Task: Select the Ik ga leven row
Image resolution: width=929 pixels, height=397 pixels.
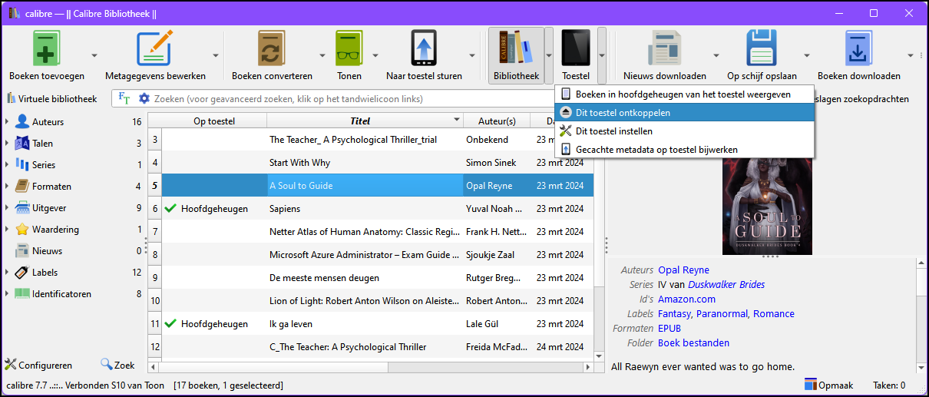Action: coord(371,323)
